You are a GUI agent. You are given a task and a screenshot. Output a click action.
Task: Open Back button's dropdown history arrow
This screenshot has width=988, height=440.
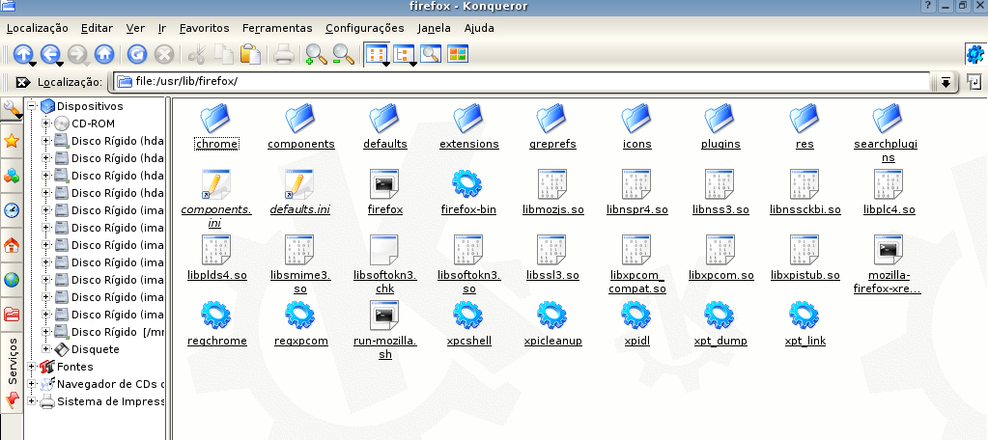pos(59,64)
